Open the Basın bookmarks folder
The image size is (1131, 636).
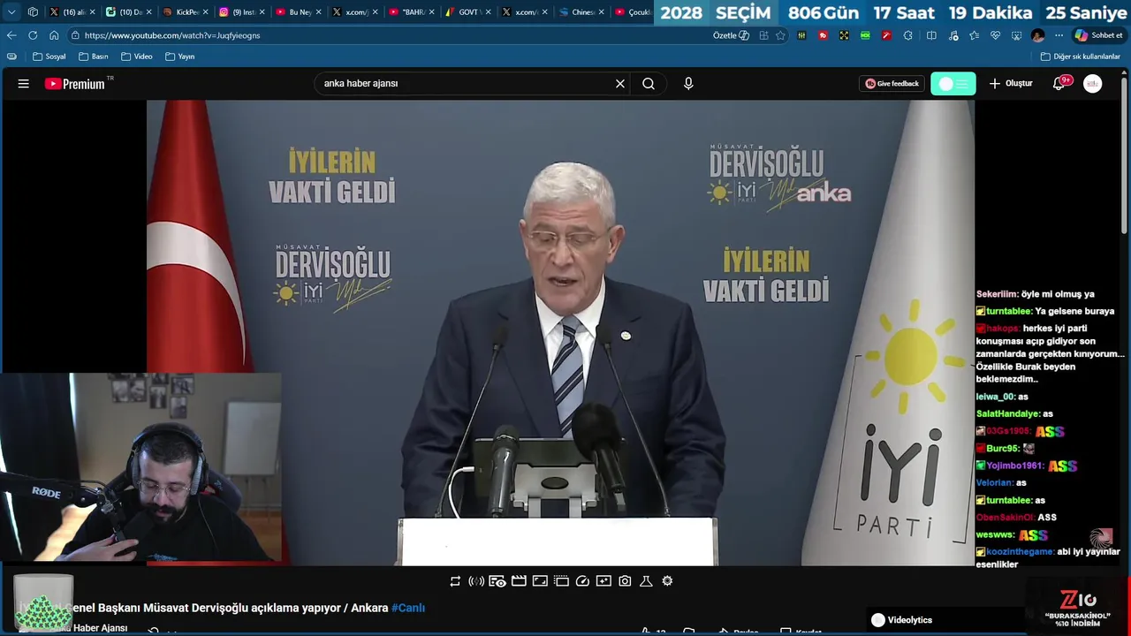[94, 57]
